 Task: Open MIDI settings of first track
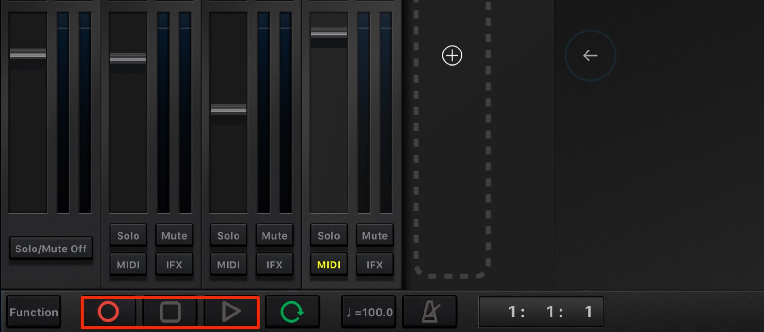[x=128, y=265]
